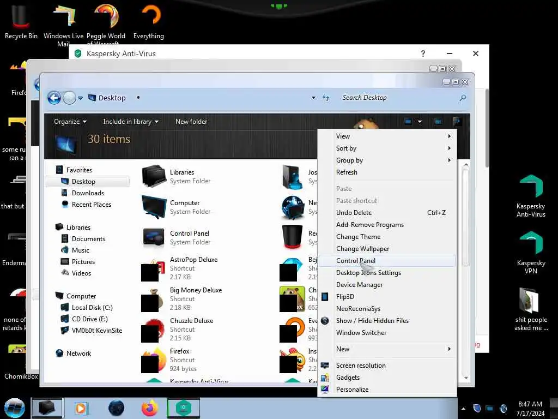
Task: Choose Gadgets menu entry
Action: point(387,378)
